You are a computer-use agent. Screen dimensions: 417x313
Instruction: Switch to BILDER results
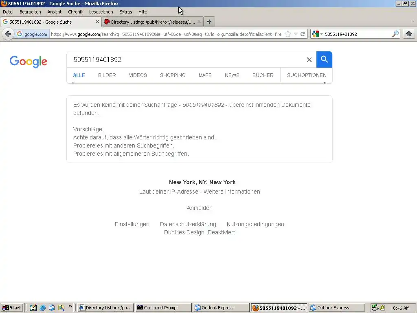[x=107, y=75]
